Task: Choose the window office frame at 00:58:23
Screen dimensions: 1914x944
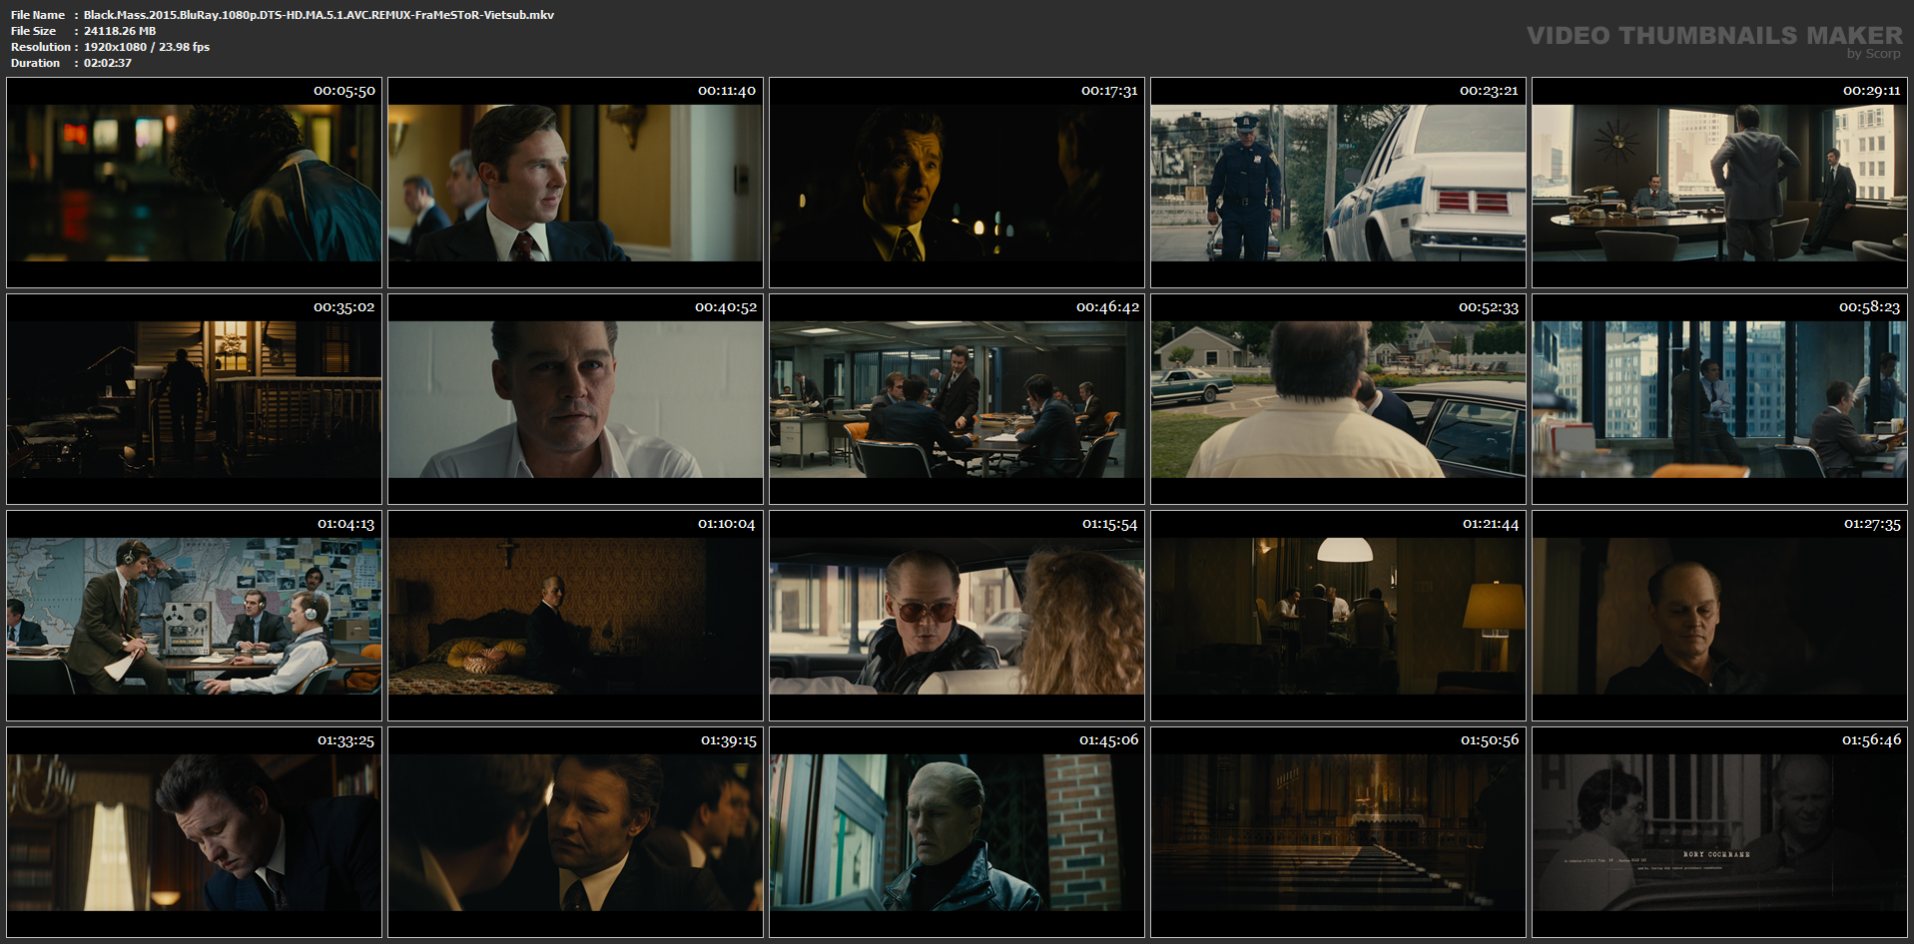Action: (1719, 399)
